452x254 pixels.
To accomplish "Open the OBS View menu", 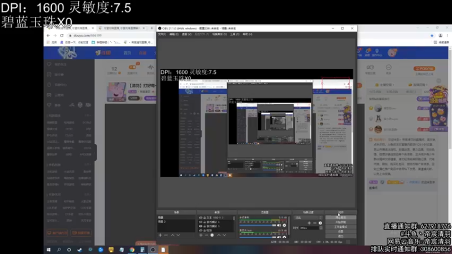I will 186,34.
